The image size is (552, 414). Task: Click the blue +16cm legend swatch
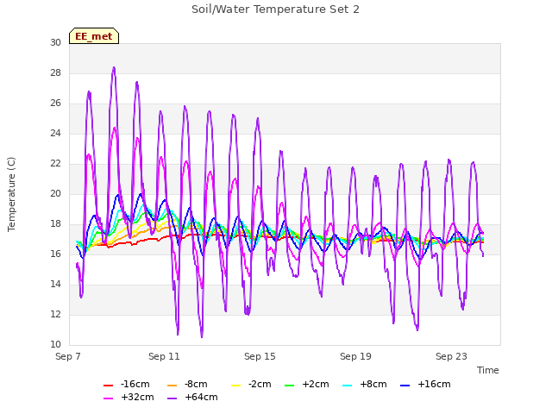(x=405, y=386)
